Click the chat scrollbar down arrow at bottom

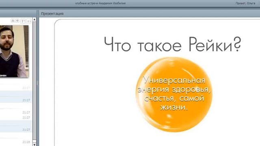34,144
